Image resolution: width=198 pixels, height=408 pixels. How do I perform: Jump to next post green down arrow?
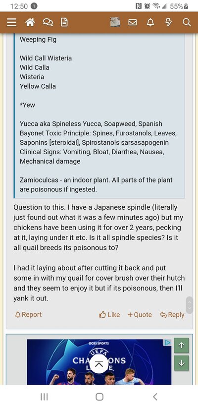(x=181, y=363)
